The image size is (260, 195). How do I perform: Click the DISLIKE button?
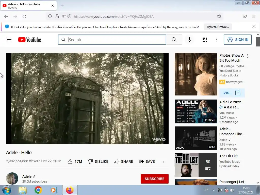(x=98, y=161)
